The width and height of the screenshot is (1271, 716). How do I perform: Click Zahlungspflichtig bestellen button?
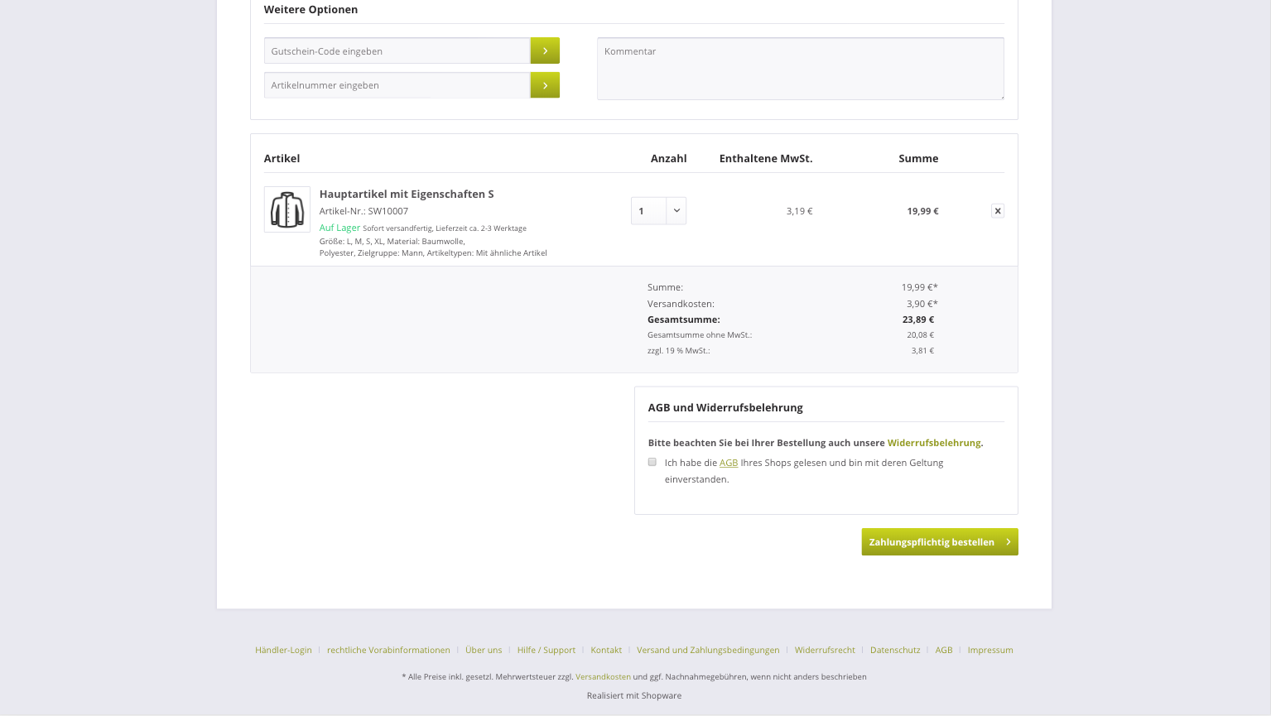[x=940, y=542]
